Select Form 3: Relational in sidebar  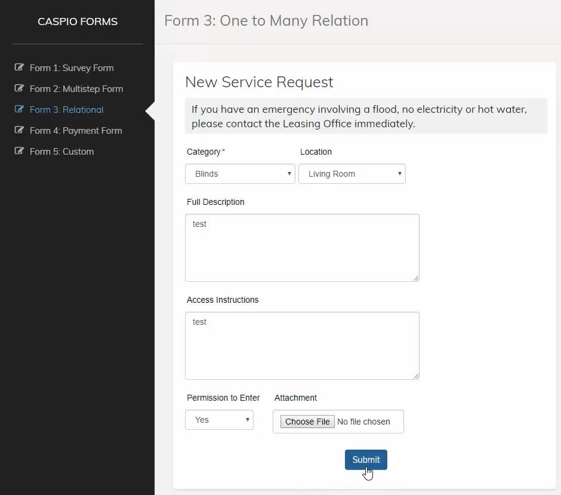pos(66,110)
